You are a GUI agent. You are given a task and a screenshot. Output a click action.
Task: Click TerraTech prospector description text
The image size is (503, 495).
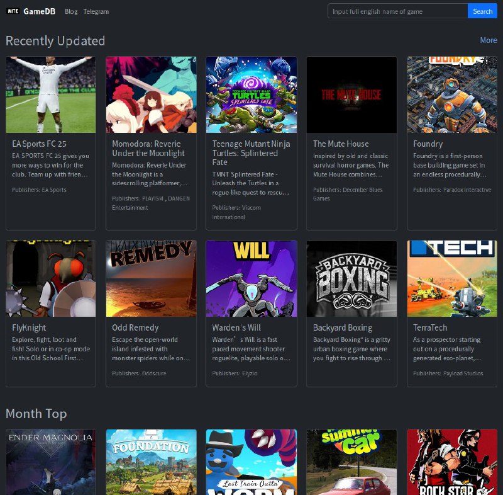[447, 349]
